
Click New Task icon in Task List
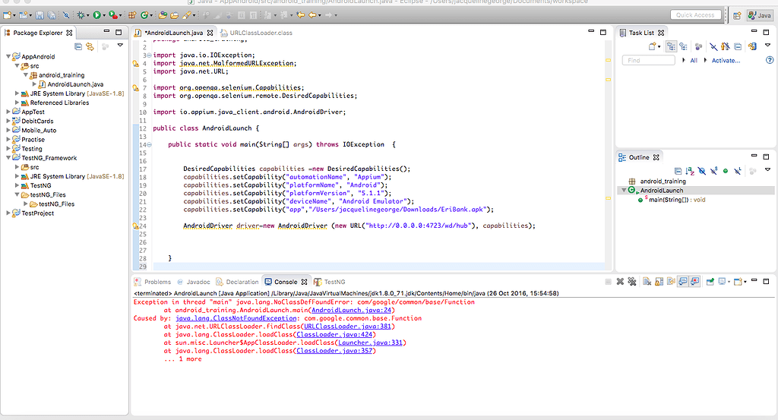(653, 46)
